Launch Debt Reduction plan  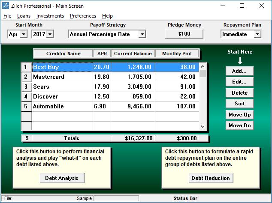pyautogui.click(x=210, y=178)
